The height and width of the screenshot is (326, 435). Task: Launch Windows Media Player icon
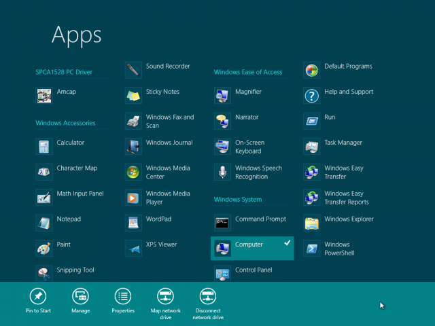133,198
